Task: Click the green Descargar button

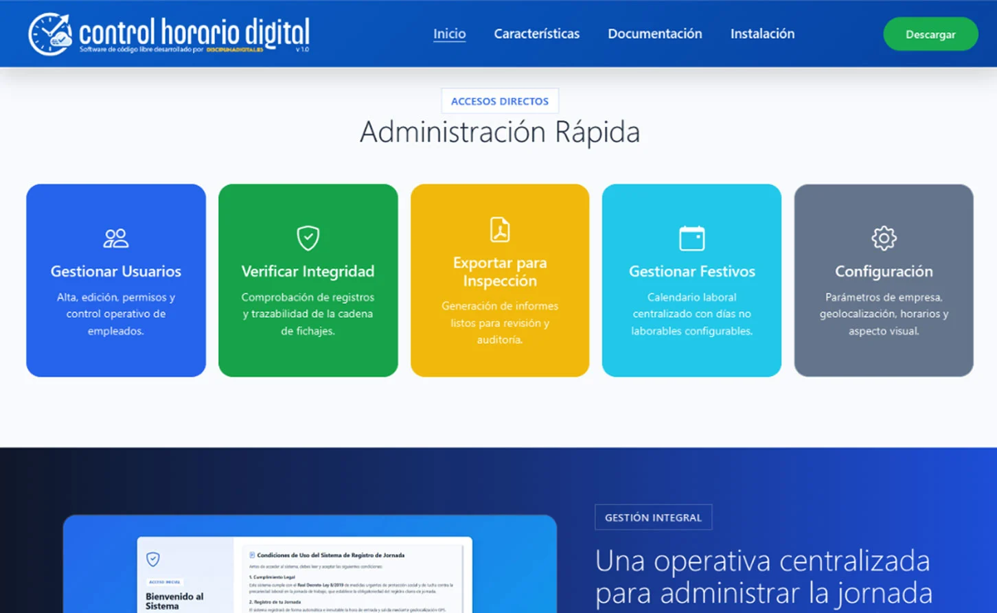Action: (x=930, y=34)
